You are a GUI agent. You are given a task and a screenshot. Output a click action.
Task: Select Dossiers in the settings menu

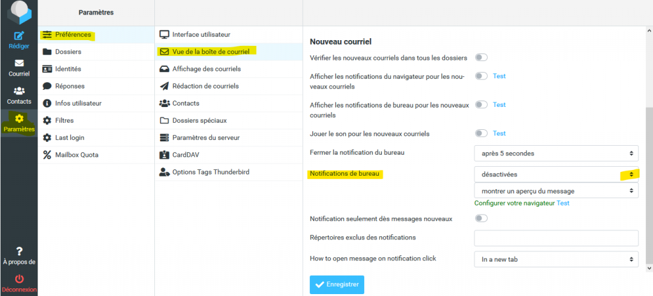[x=68, y=52]
